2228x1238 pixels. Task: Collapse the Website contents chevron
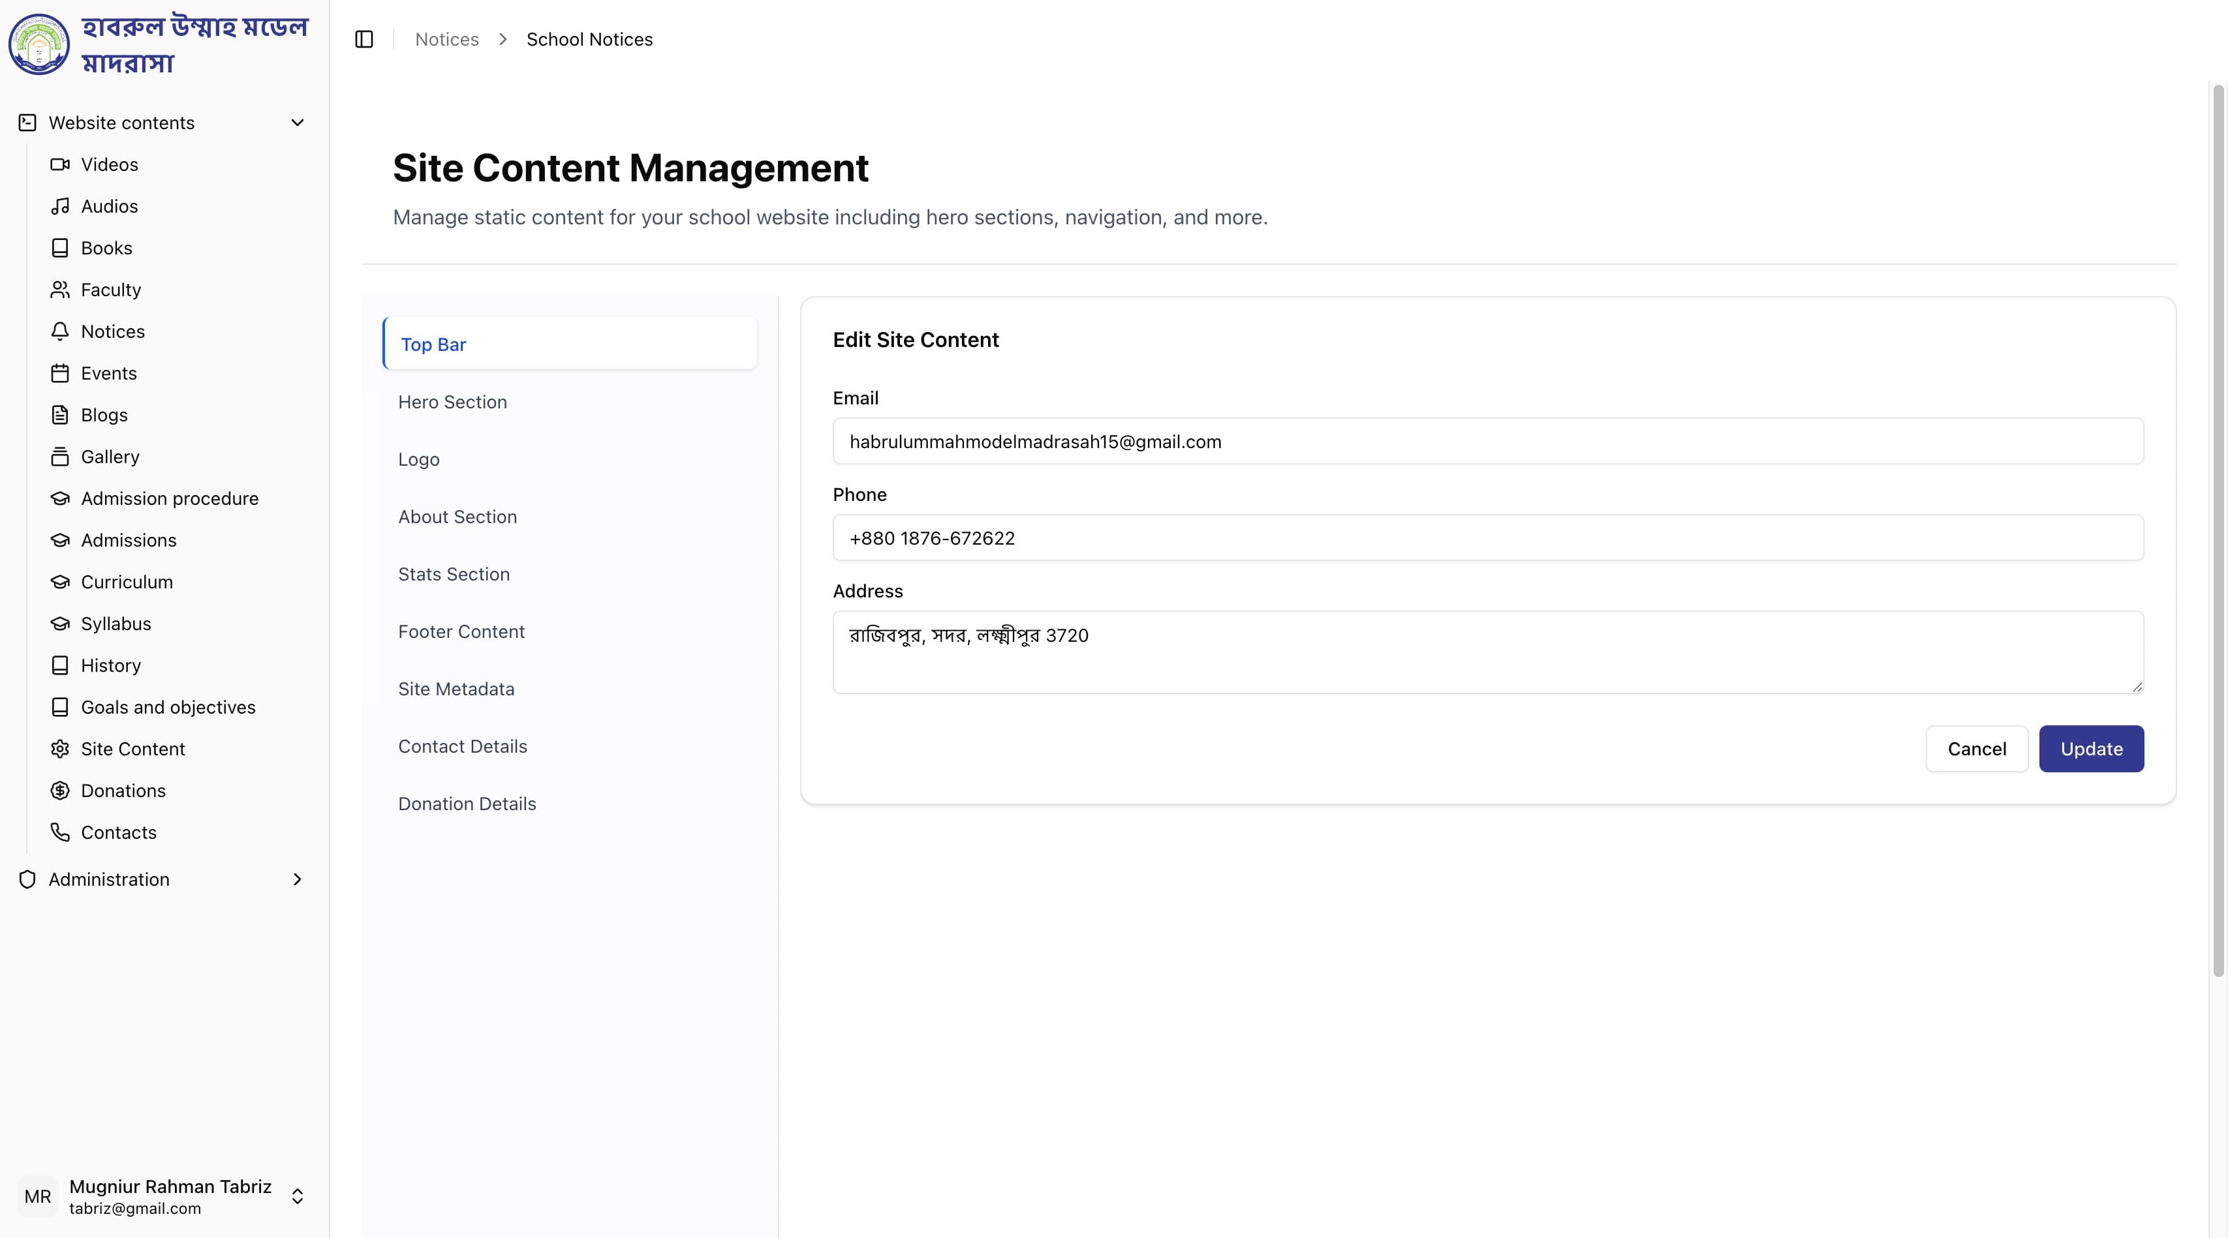[x=298, y=123]
